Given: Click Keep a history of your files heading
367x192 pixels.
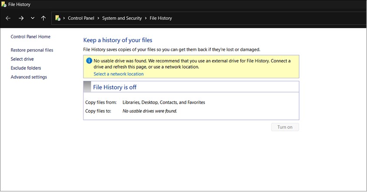Looking at the screenshot, I should pos(118,40).
